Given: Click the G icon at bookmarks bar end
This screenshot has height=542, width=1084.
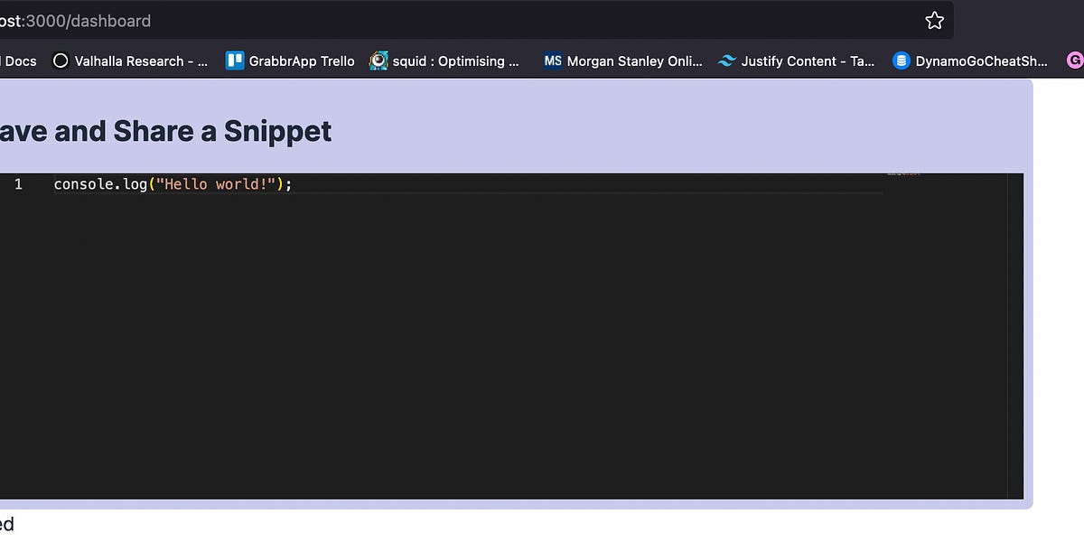Looking at the screenshot, I should click(1076, 60).
